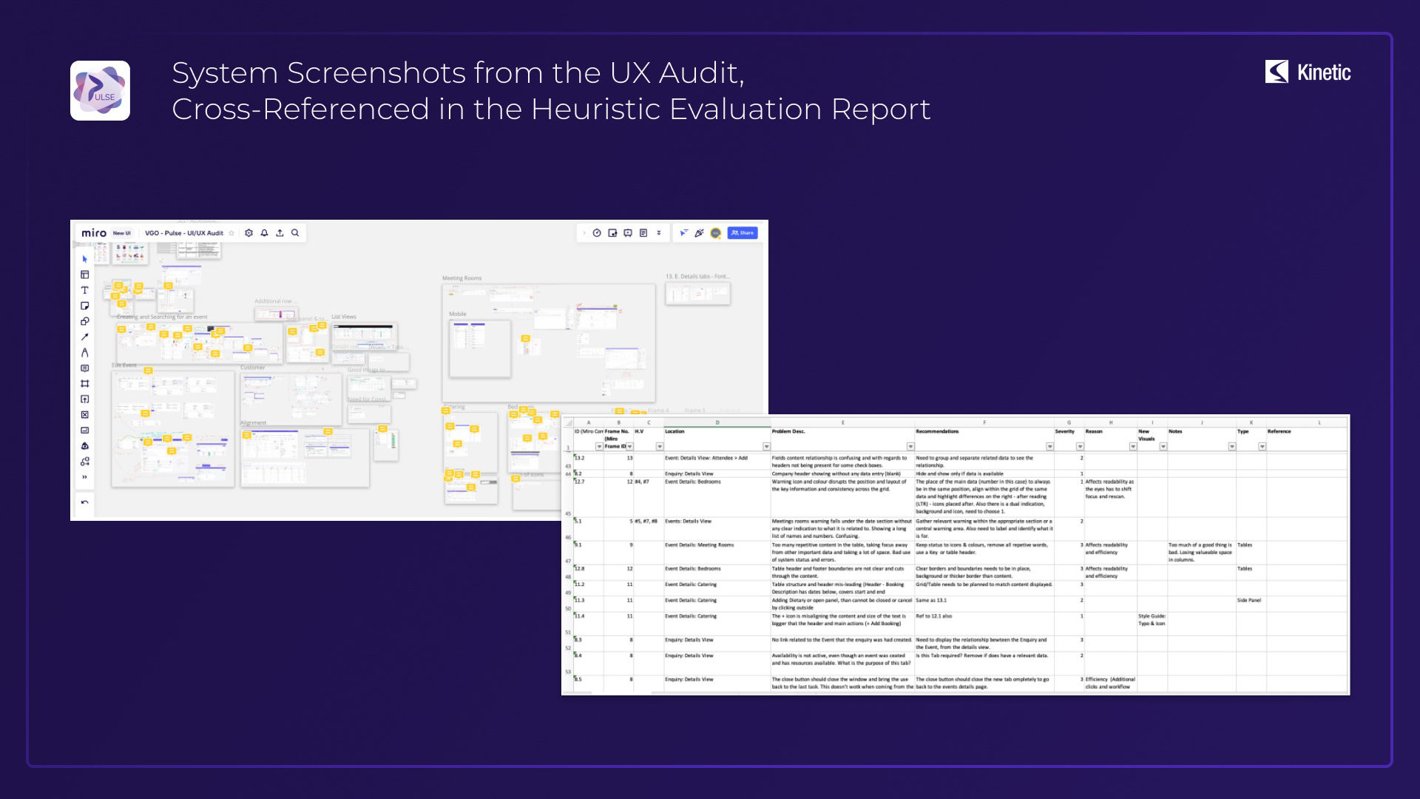The height and width of the screenshot is (799, 1420).
Task: Open Miro board settings gear
Action: tap(249, 233)
